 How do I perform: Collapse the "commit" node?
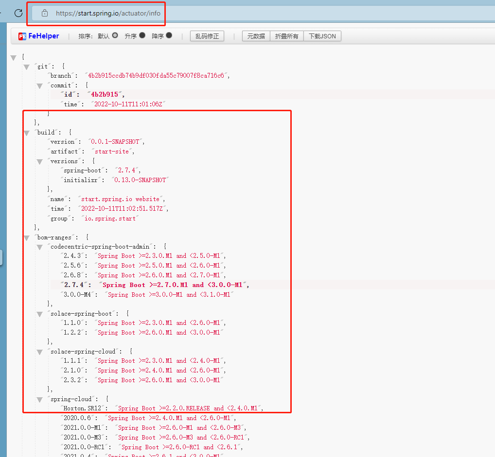(x=39, y=86)
